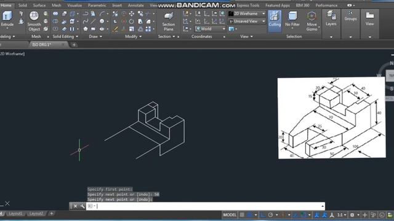Select the Move modify tool
The width and height of the screenshot is (394, 221).
[x=131, y=14]
